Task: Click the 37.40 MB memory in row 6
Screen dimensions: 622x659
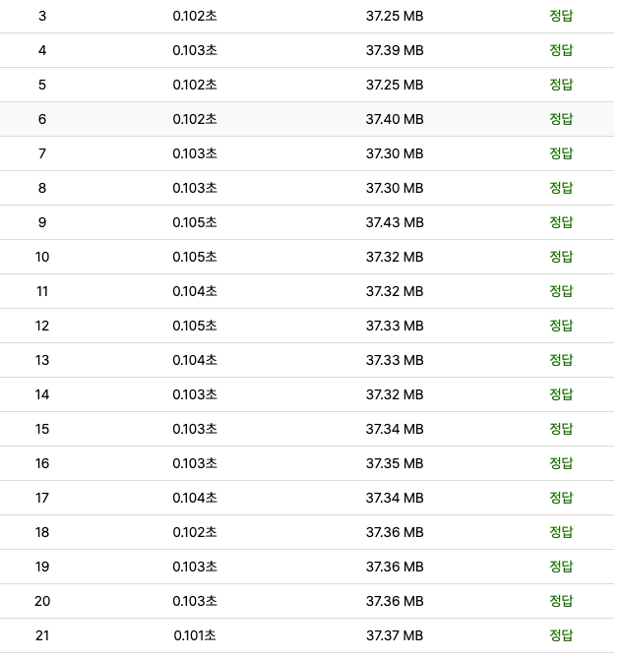Action: pyautogui.click(x=395, y=119)
